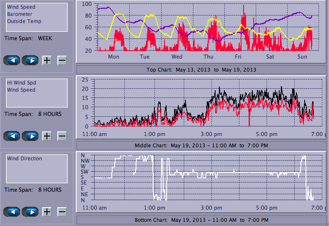Click Middle Chart date range label
The height and width of the screenshot is (226, 329).
(201, 145)
